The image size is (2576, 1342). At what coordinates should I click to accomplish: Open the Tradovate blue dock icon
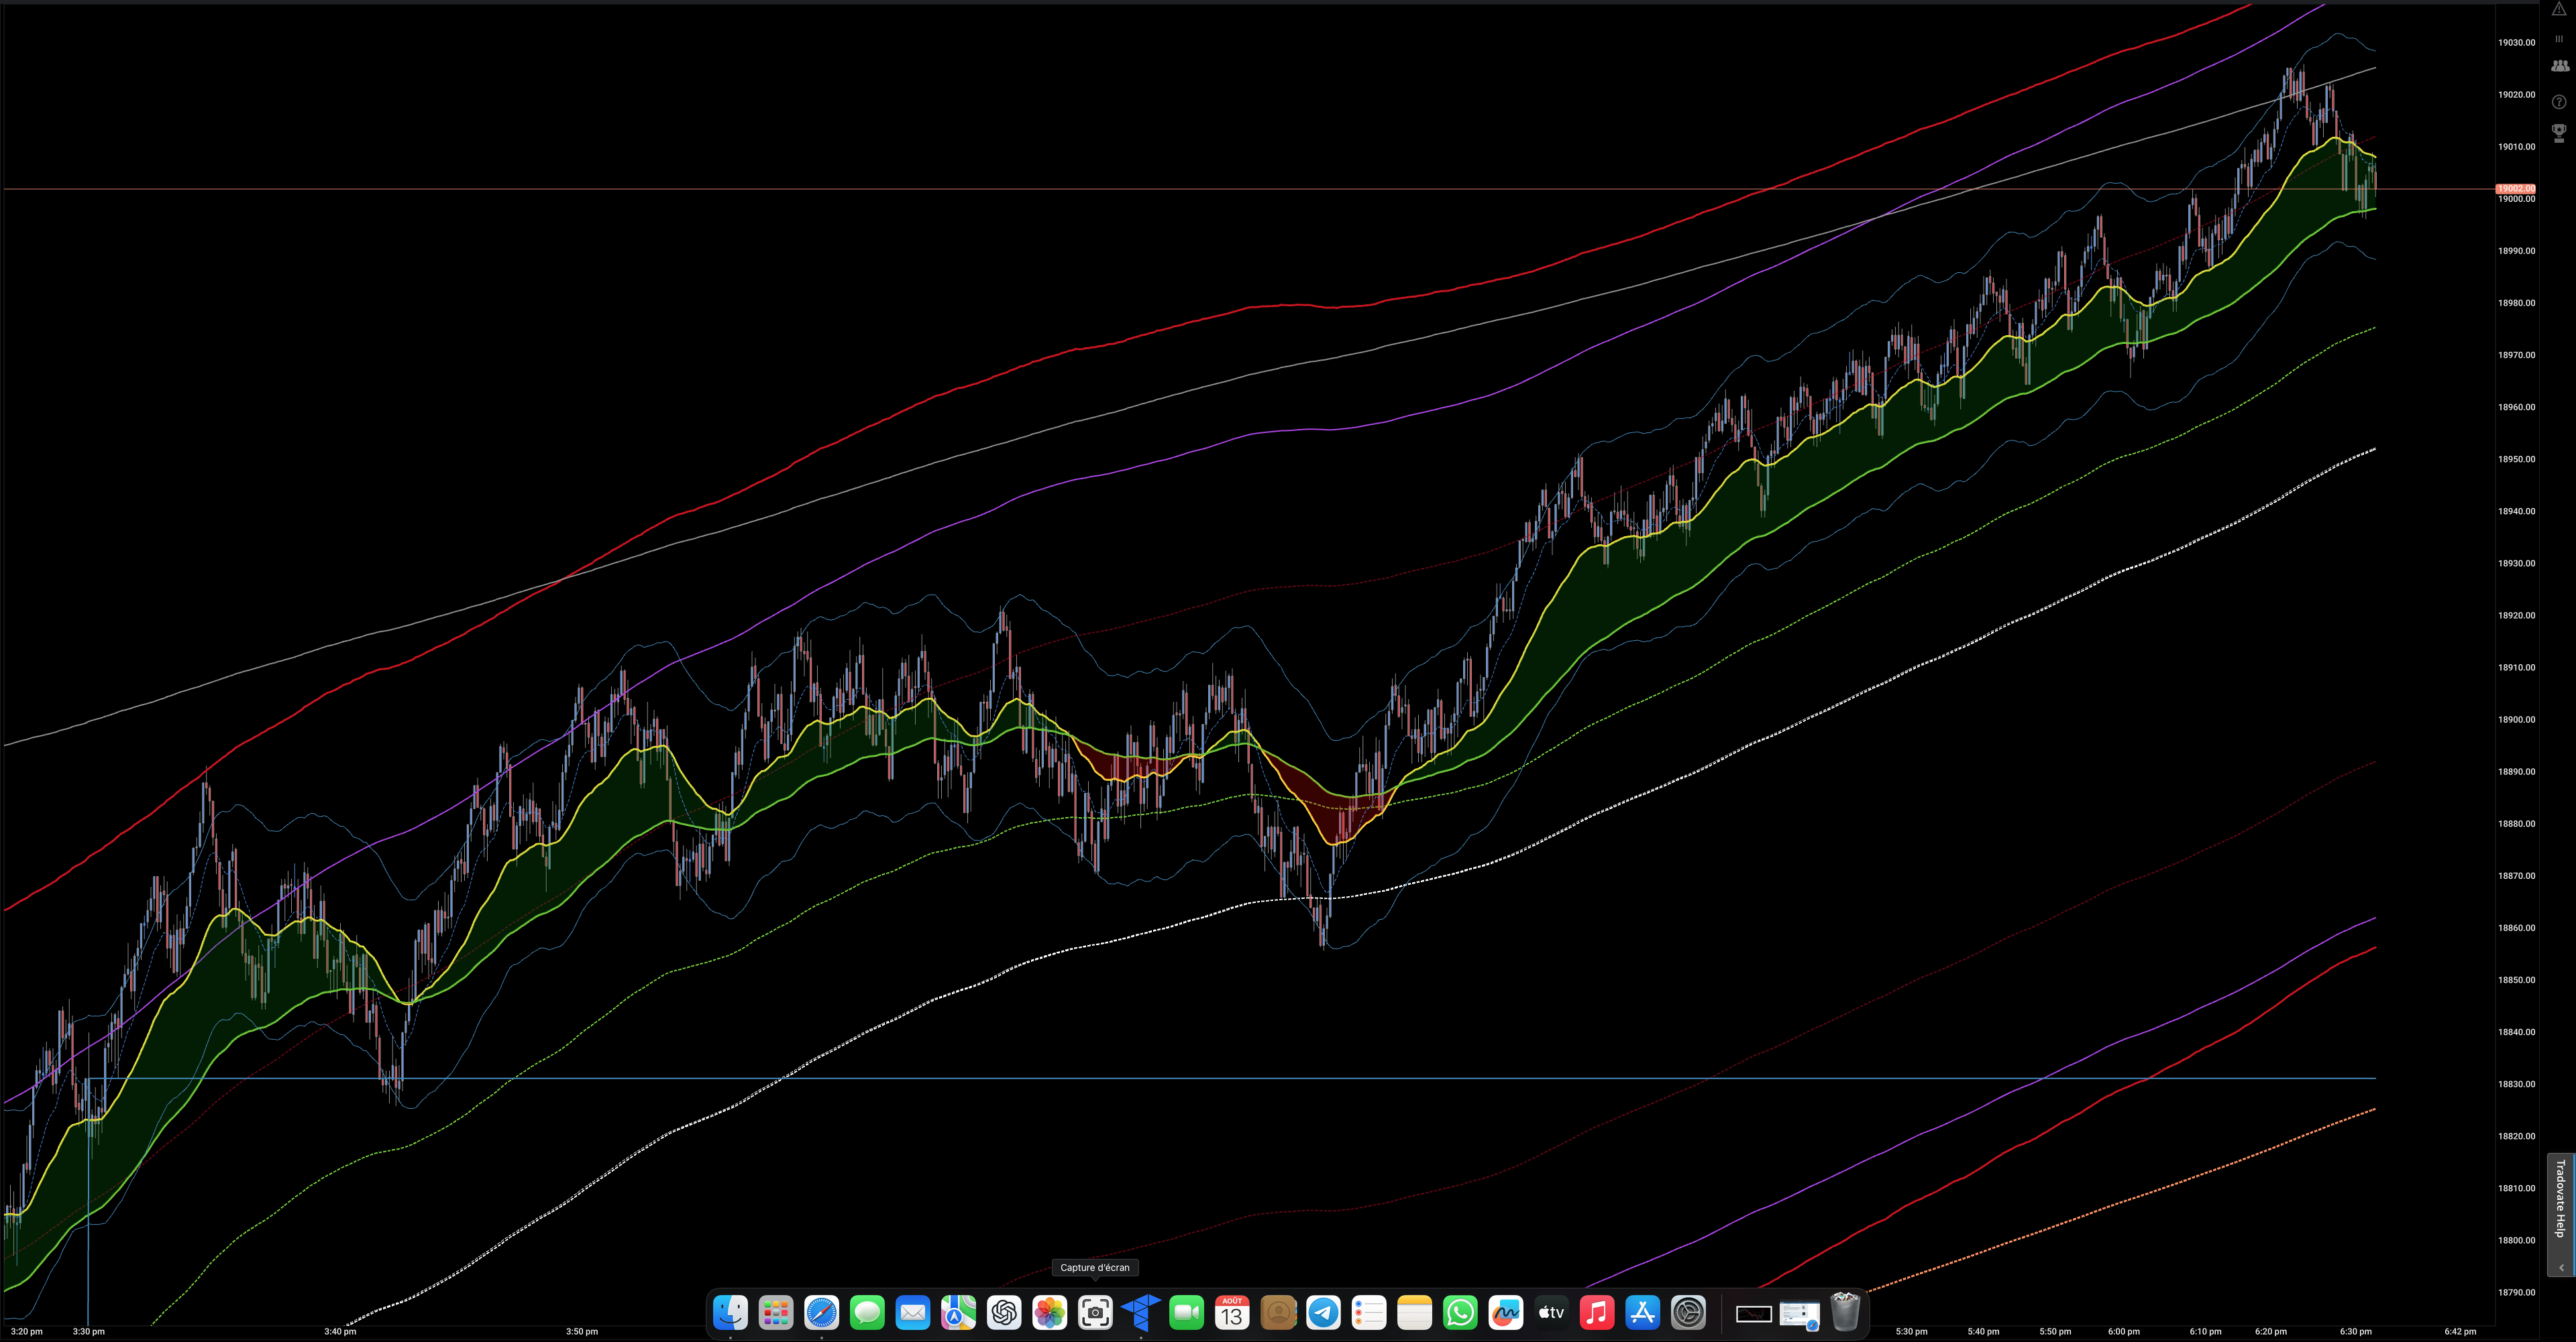point(1141,1312)
